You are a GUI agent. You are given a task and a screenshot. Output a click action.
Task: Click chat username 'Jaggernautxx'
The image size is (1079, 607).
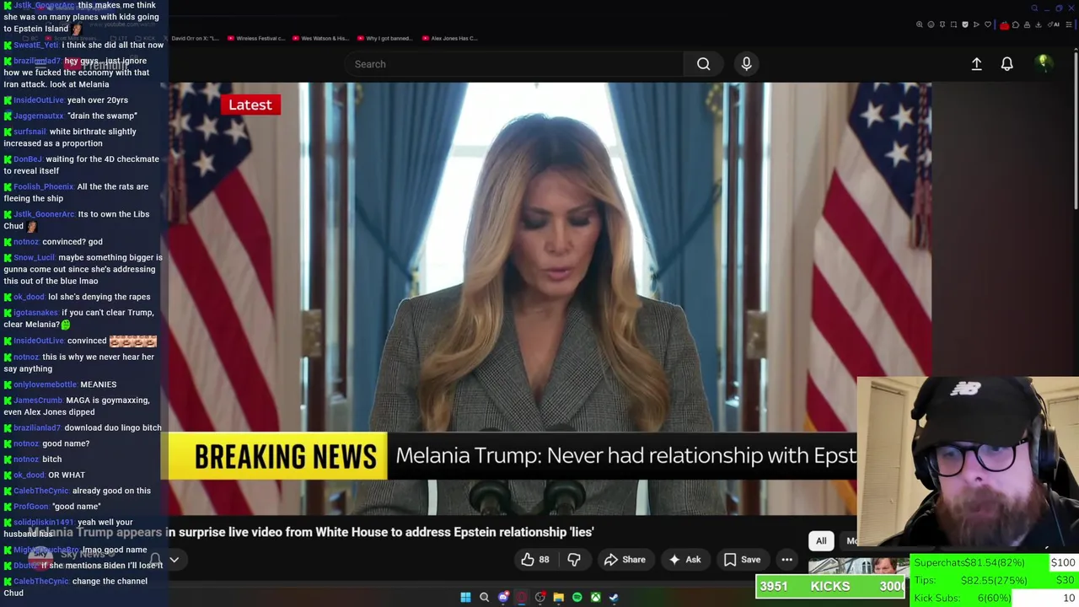[x=39, y=116]
